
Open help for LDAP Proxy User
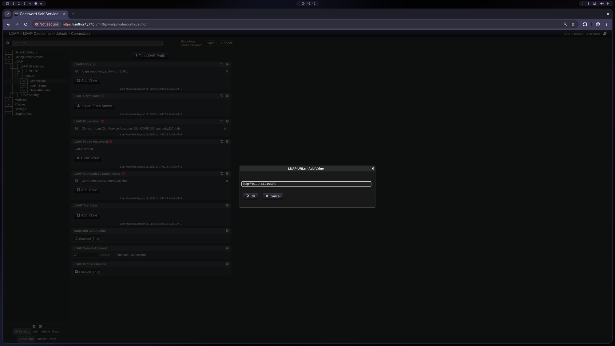coord(227,121)
